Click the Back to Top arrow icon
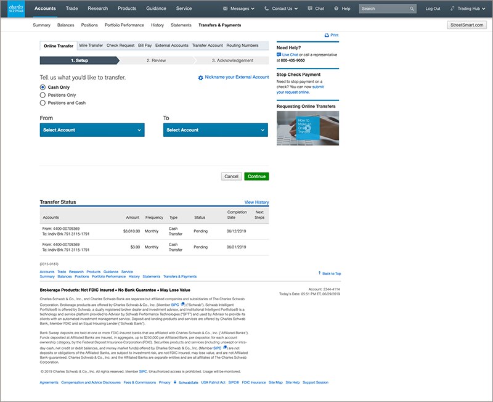The width and height of the screenshot is (493, 402). [x=319, y=273]
